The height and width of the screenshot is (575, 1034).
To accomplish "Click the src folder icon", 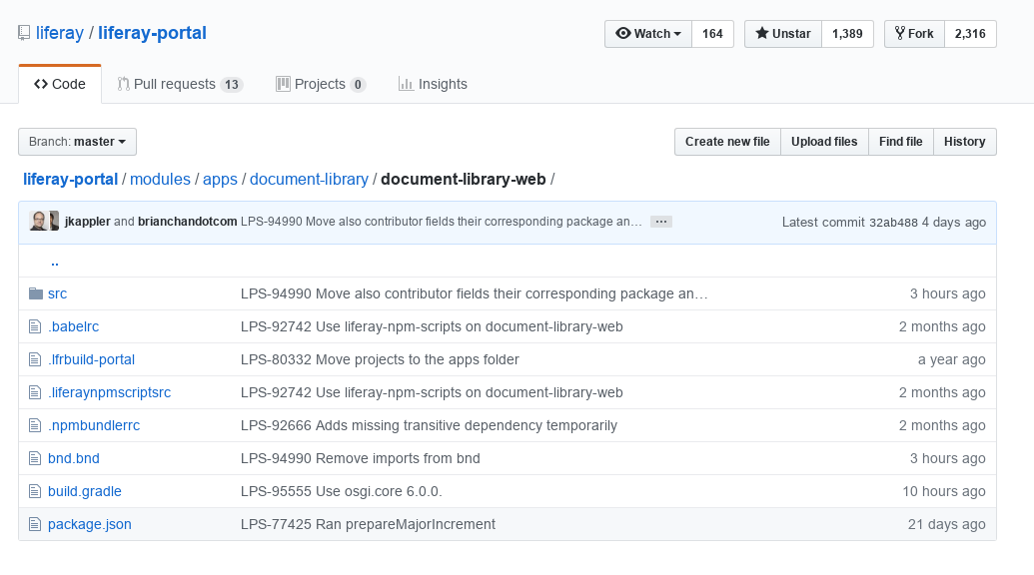I will click(36, 293).
